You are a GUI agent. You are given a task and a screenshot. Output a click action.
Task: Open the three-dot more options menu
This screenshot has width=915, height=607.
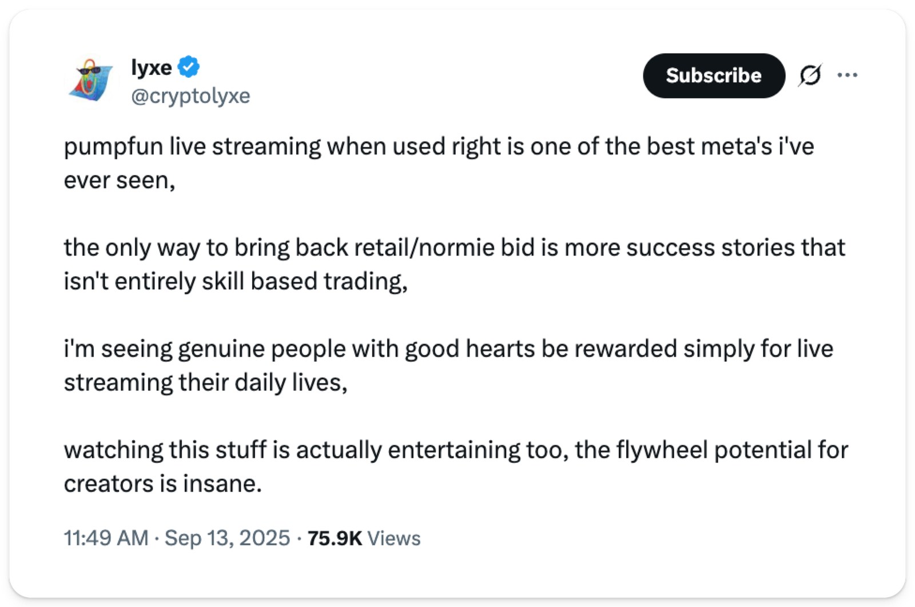[847, 75]
